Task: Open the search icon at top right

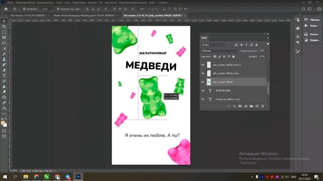Action: [x=303, y=9]
